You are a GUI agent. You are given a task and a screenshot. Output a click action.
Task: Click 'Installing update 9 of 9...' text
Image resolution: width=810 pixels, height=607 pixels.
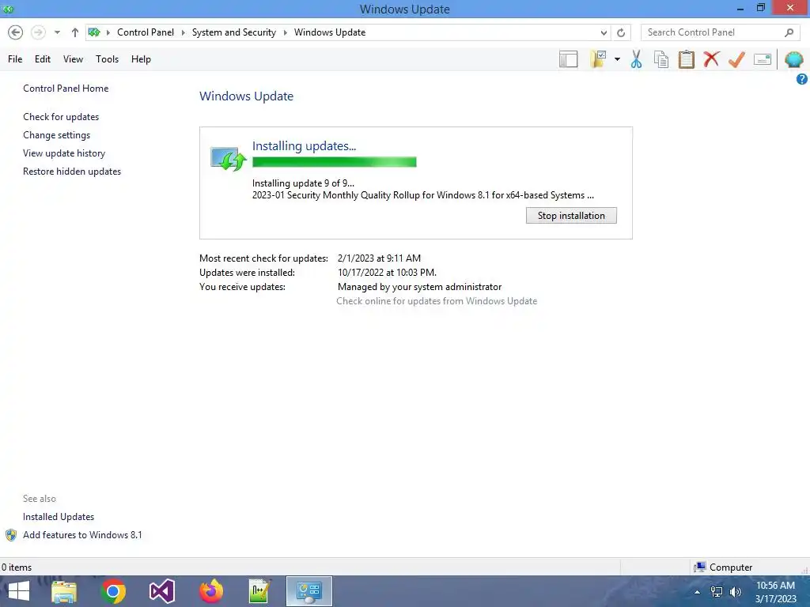click(303, 183)
